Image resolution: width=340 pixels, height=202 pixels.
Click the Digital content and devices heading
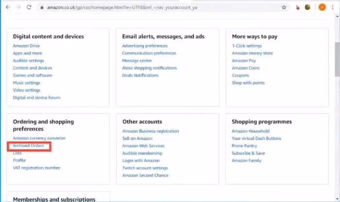(49, 36)
